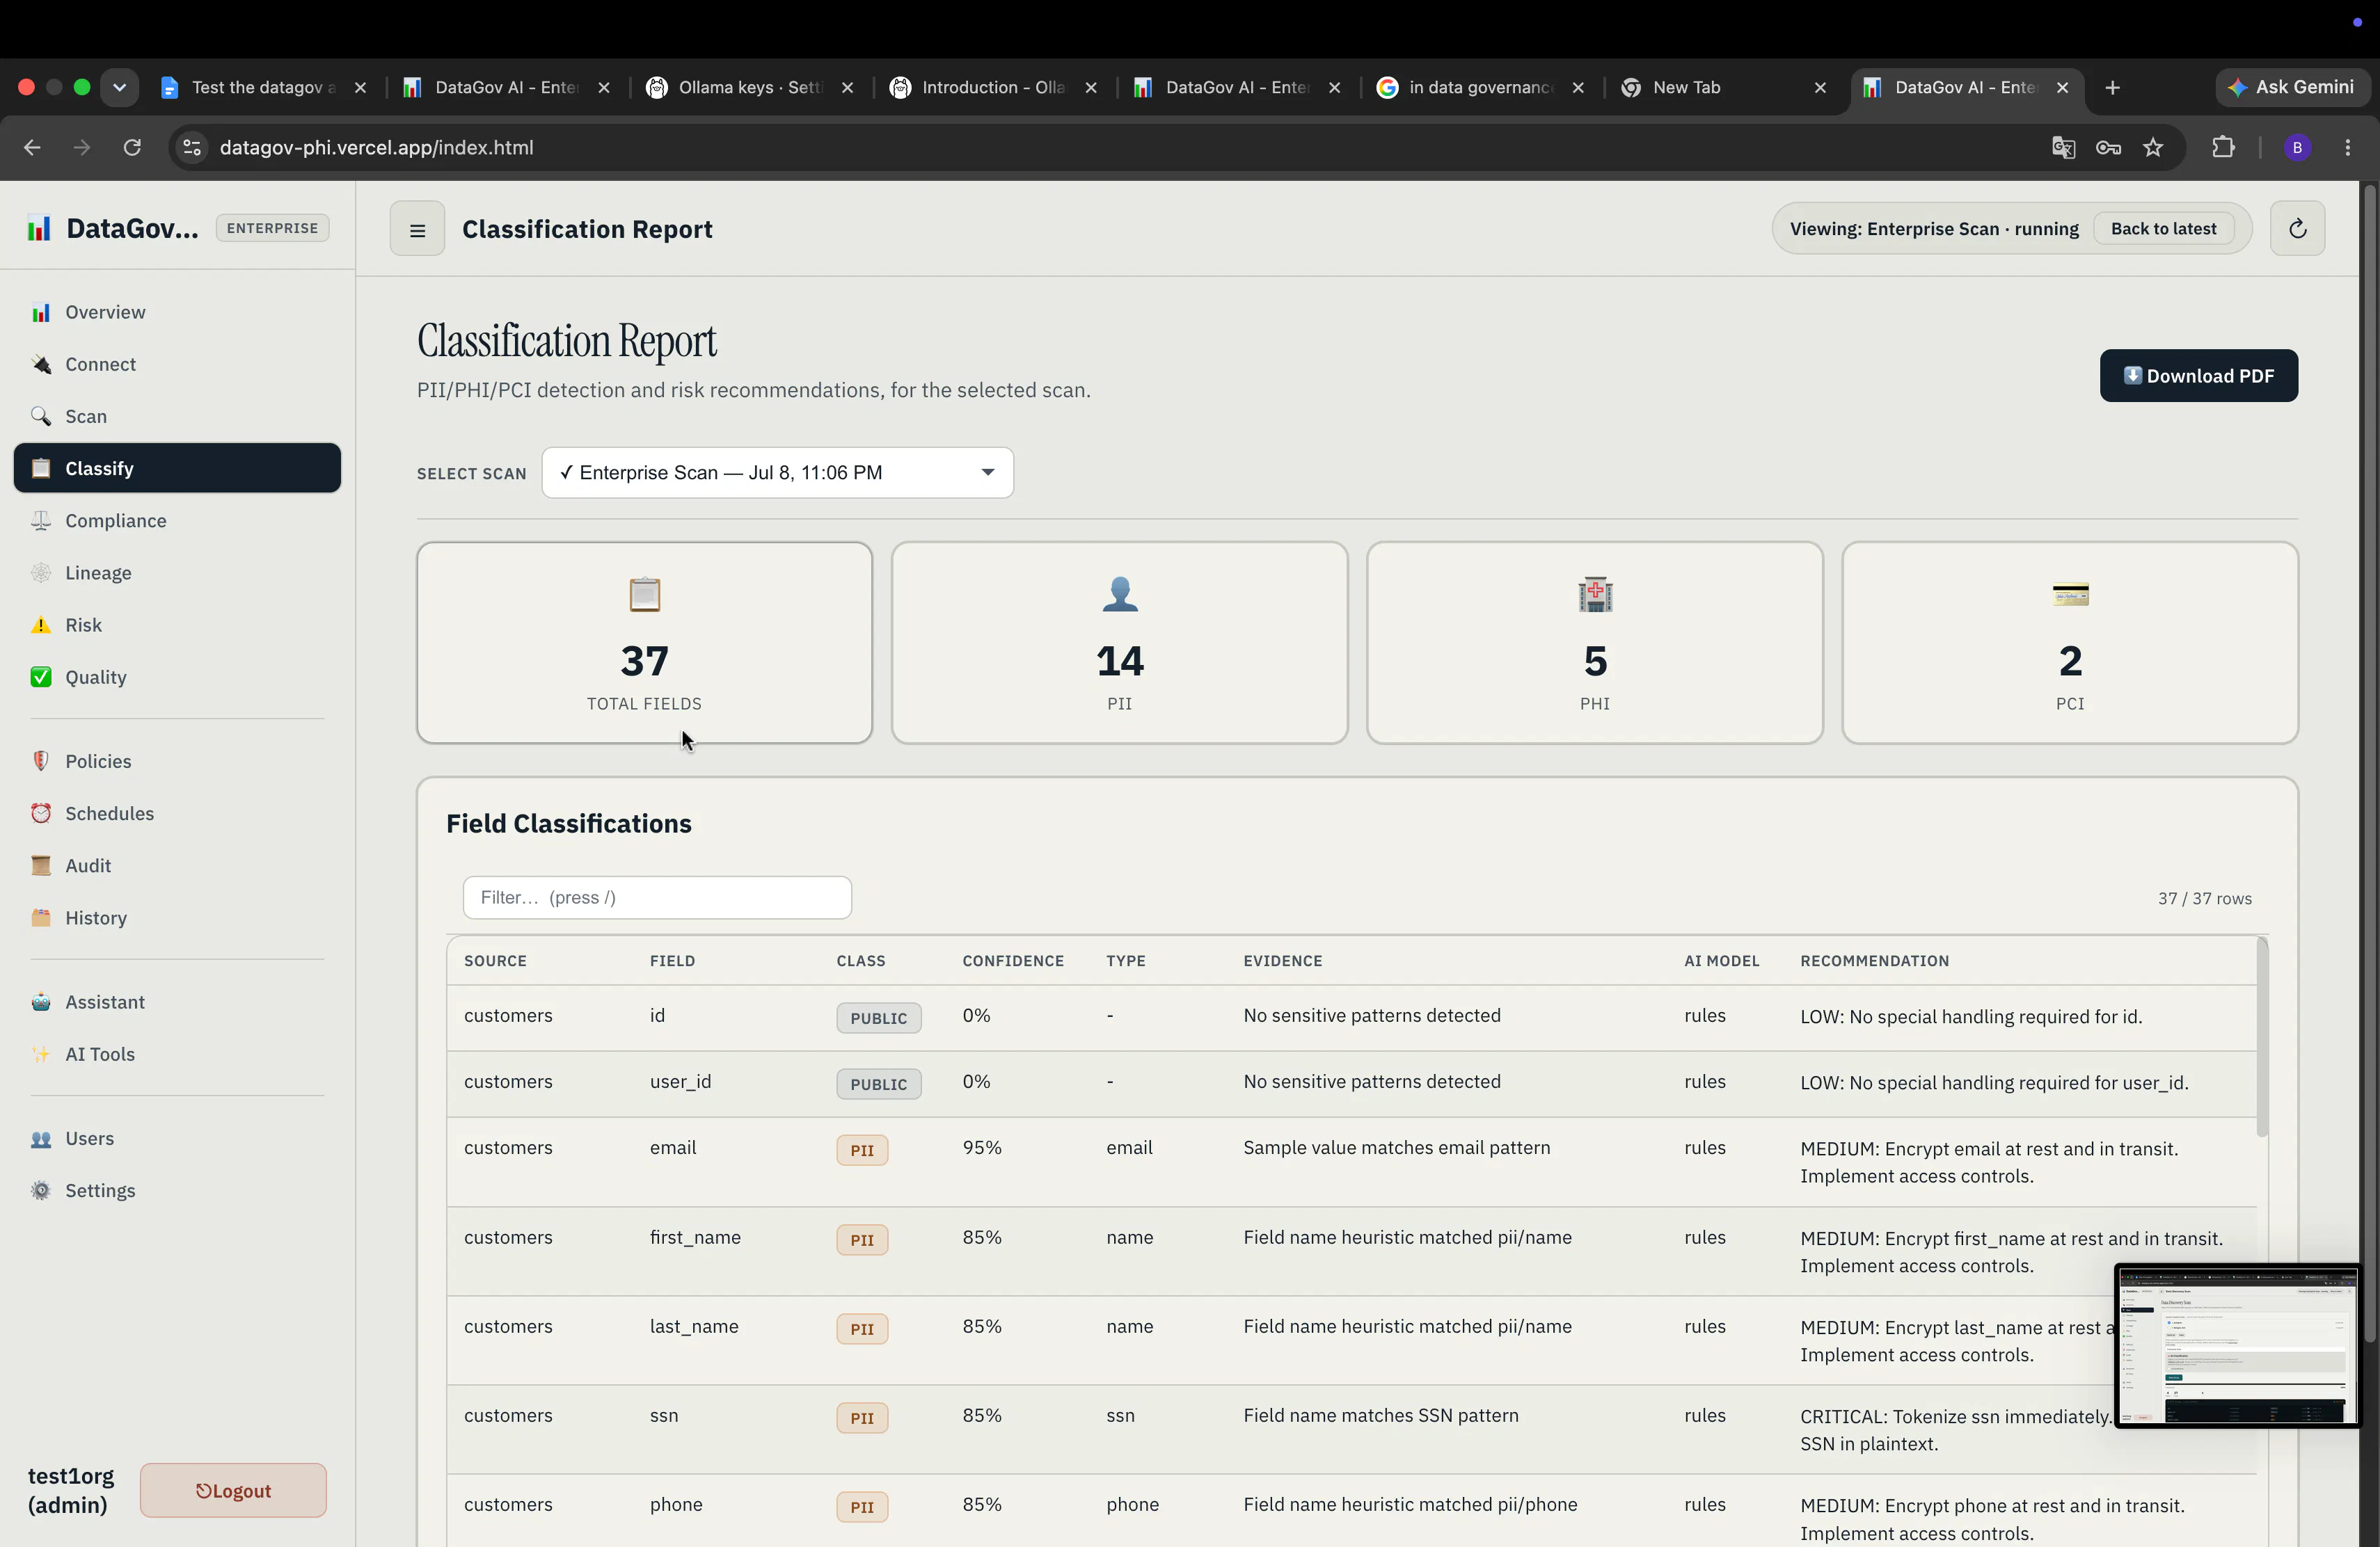2380x1547 pixels.
Task: Click the browser back arrow
Action: pyautogui.click(x=32, y=147)
